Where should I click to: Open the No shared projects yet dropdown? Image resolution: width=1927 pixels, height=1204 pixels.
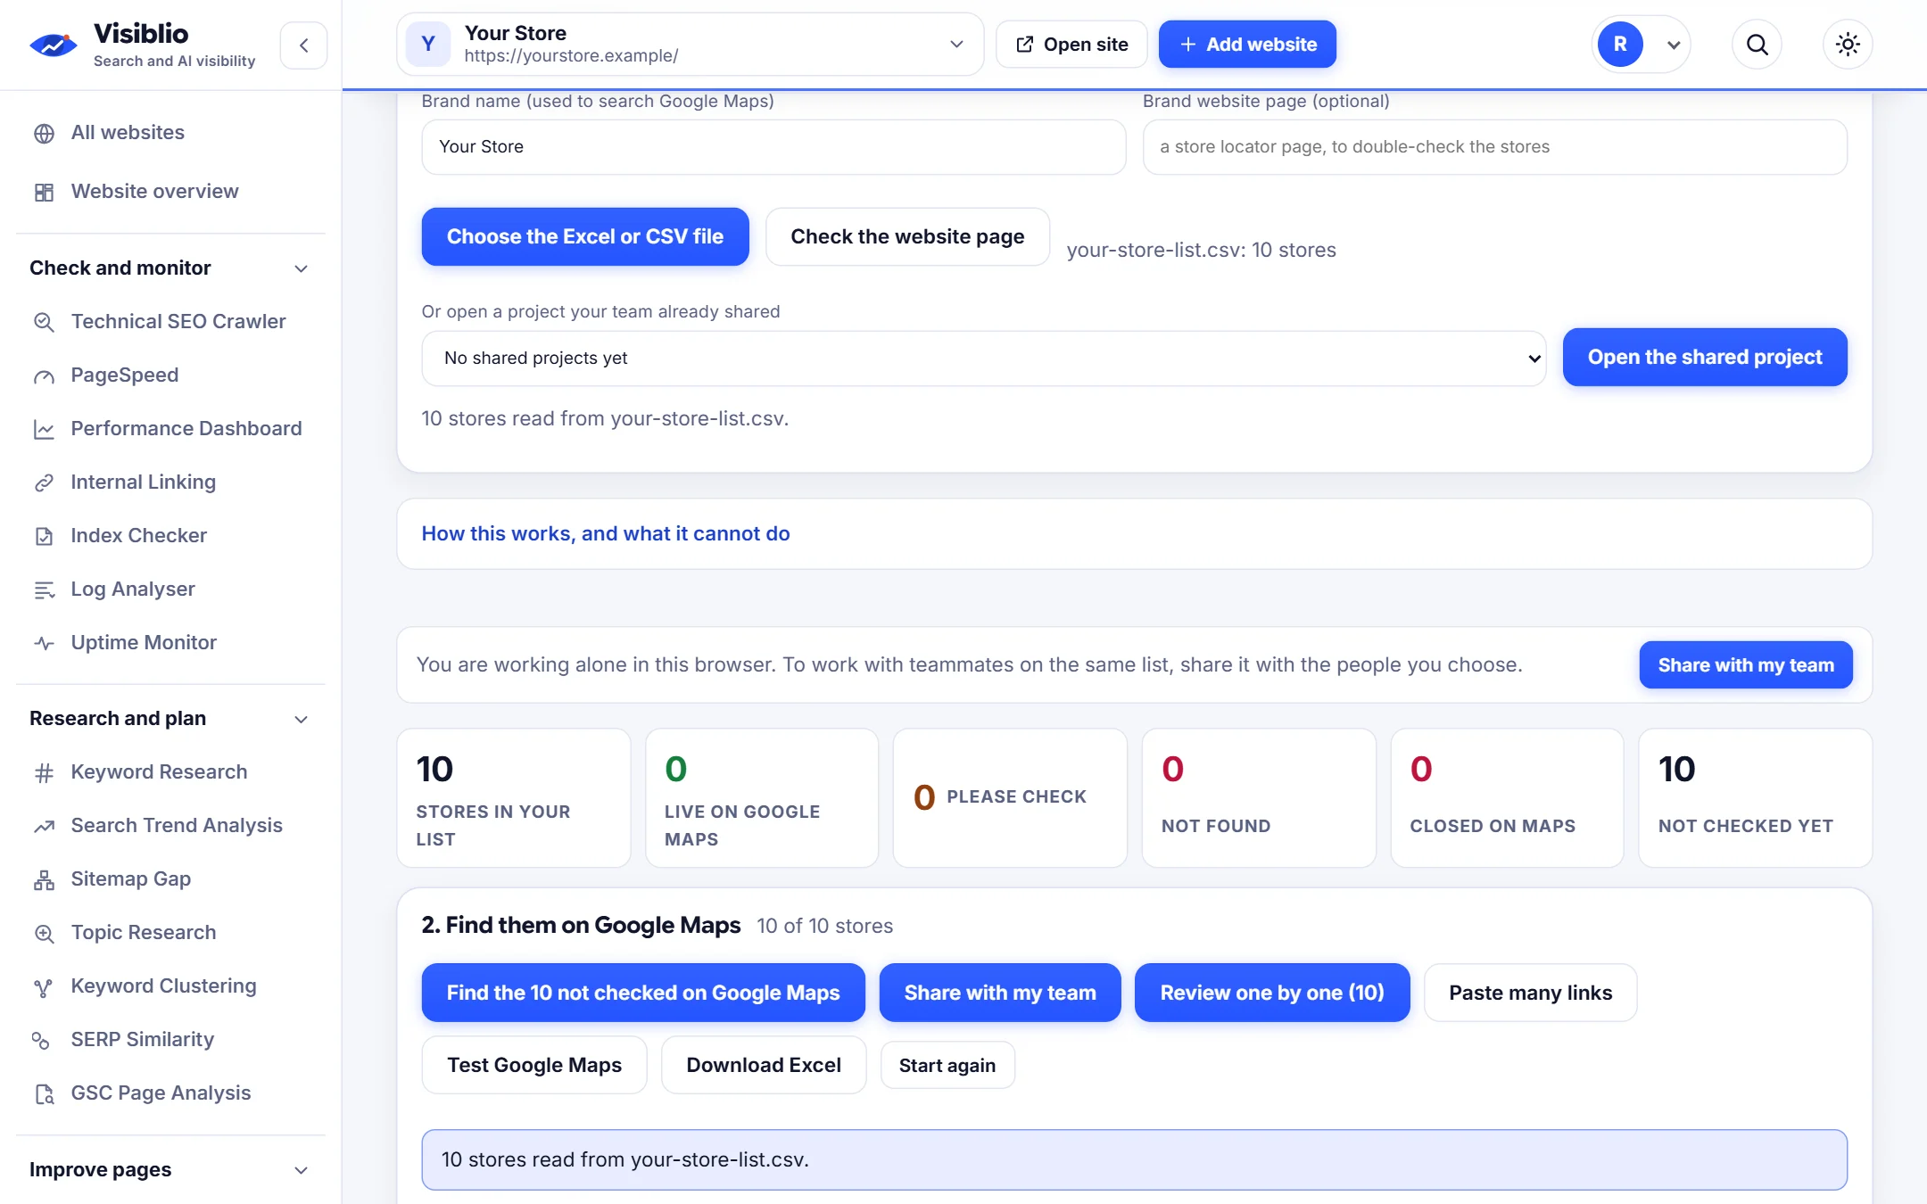pos(983,358)
